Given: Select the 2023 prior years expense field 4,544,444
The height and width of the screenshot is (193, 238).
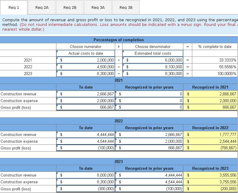Looking at the screenshot, I should [149, 182].
